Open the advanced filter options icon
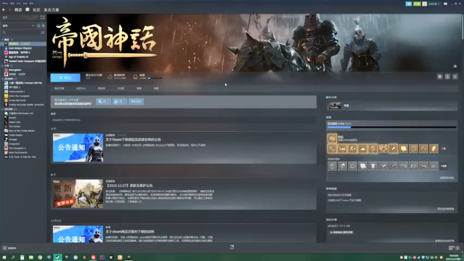The height and width of the screenshot is (261, 464). 42,32
